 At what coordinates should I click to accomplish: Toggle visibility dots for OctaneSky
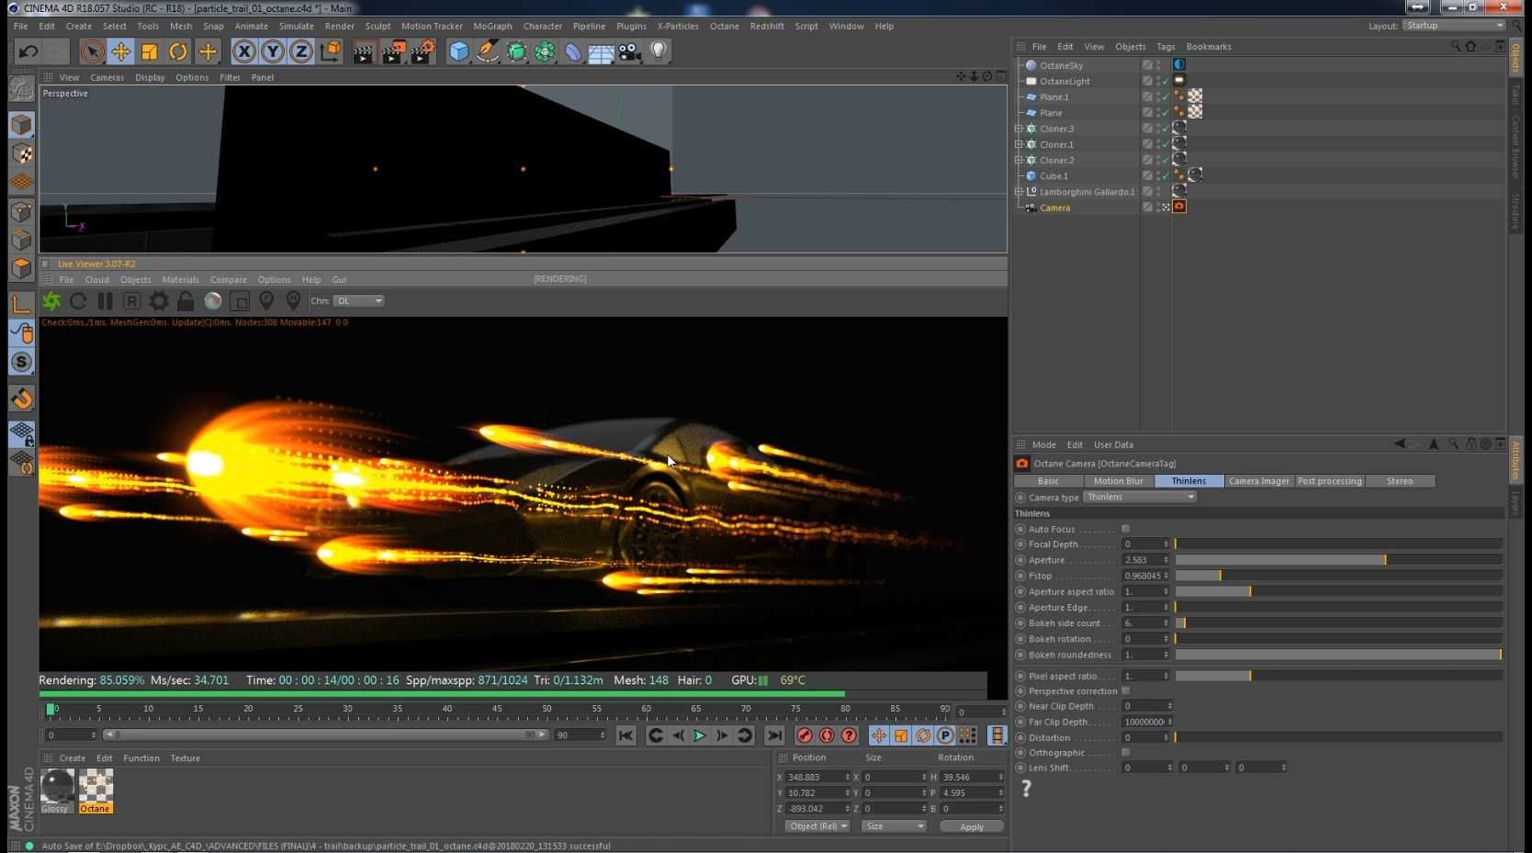pyautogui.click(x=1159, y=65)
